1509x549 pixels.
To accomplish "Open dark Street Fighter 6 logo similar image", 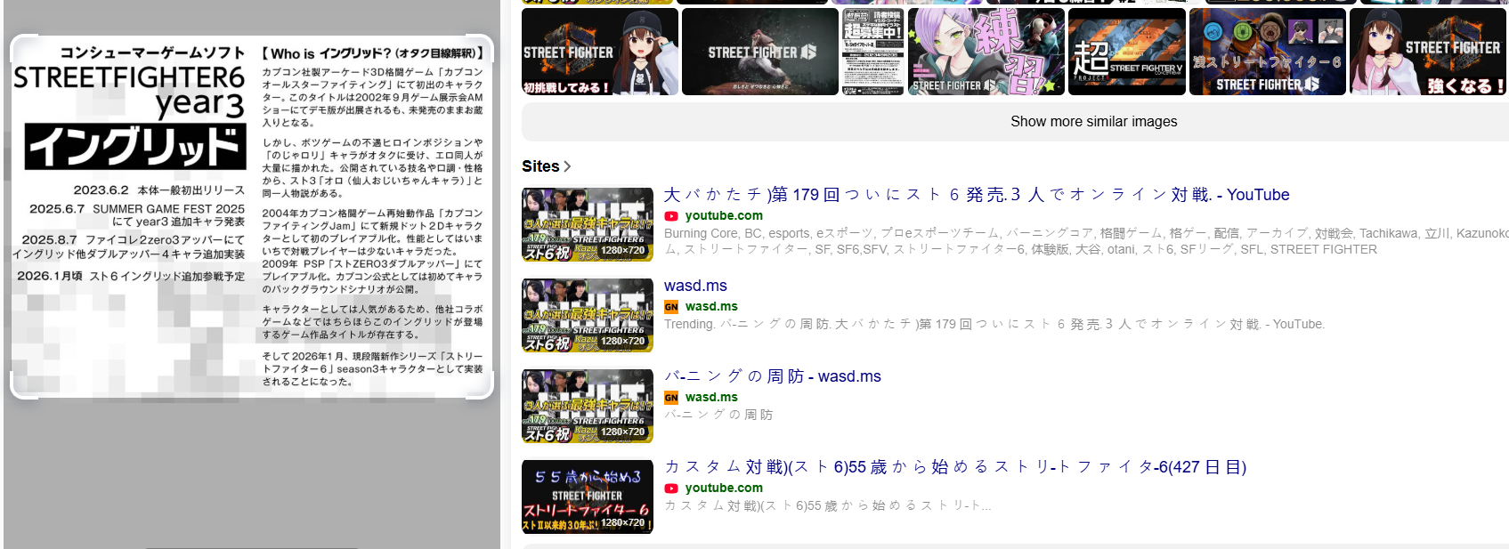I will (x=759, y=52).
